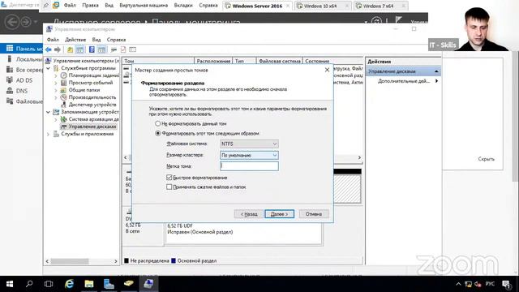This screenshot has height=292, width=519.
Task: Open File Explorer from taskbar
Action: point(89,284)
